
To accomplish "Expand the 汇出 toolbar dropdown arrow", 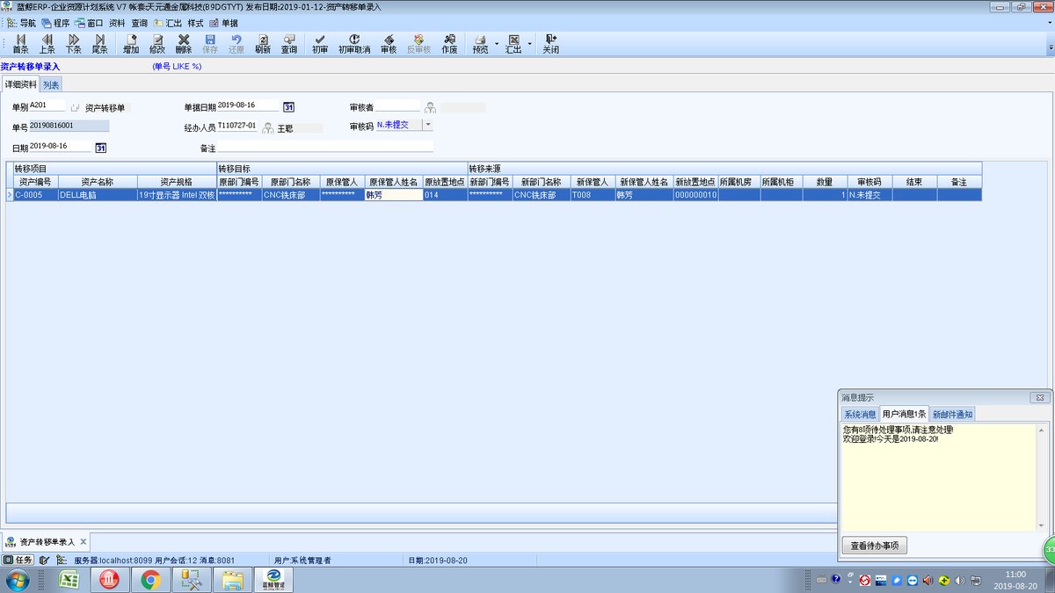I will pyautogui.click(x=529, y=44).
